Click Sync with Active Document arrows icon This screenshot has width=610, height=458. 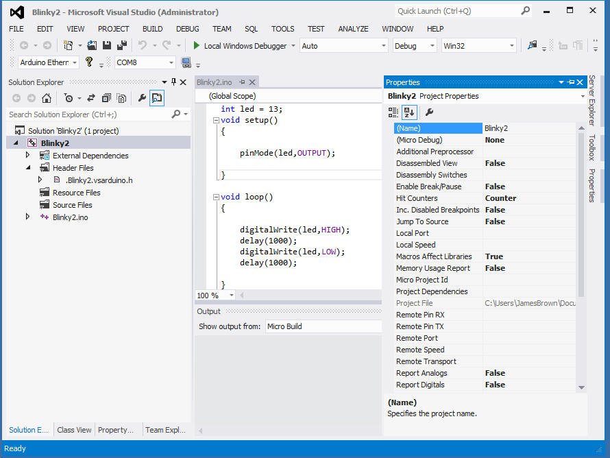91,98
